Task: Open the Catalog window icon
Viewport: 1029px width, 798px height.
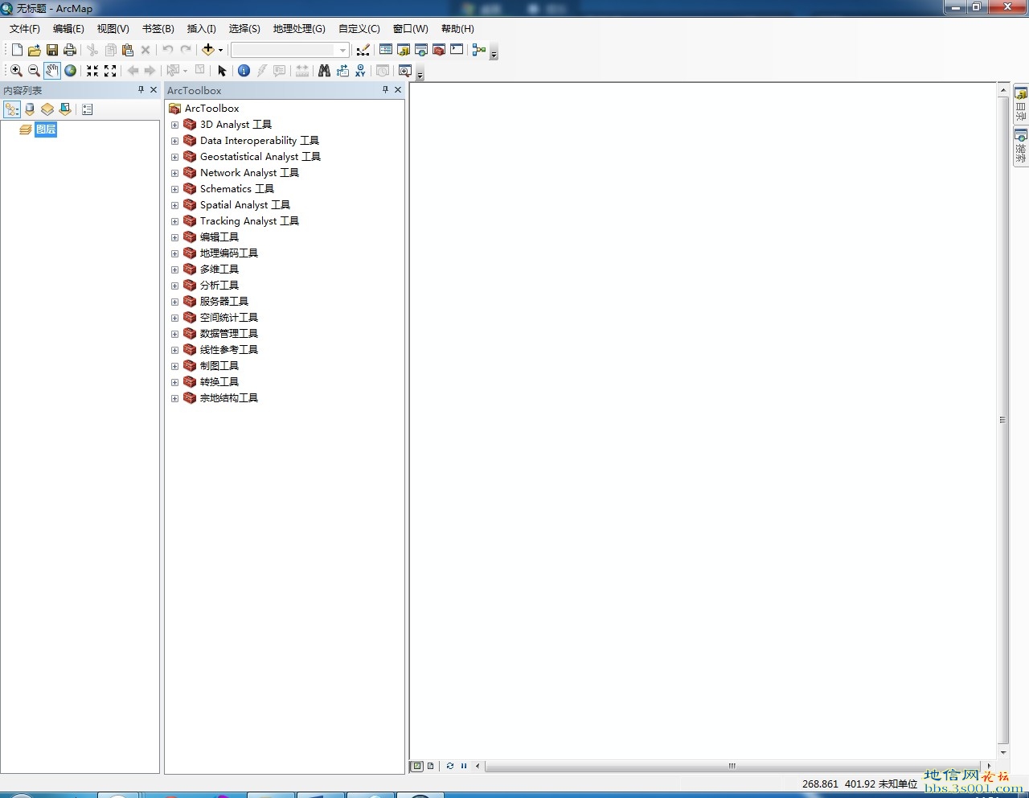Action: pyautogui.click(x=404, y=50)
